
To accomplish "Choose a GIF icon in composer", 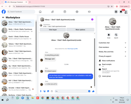I will (x=52, y=91).
